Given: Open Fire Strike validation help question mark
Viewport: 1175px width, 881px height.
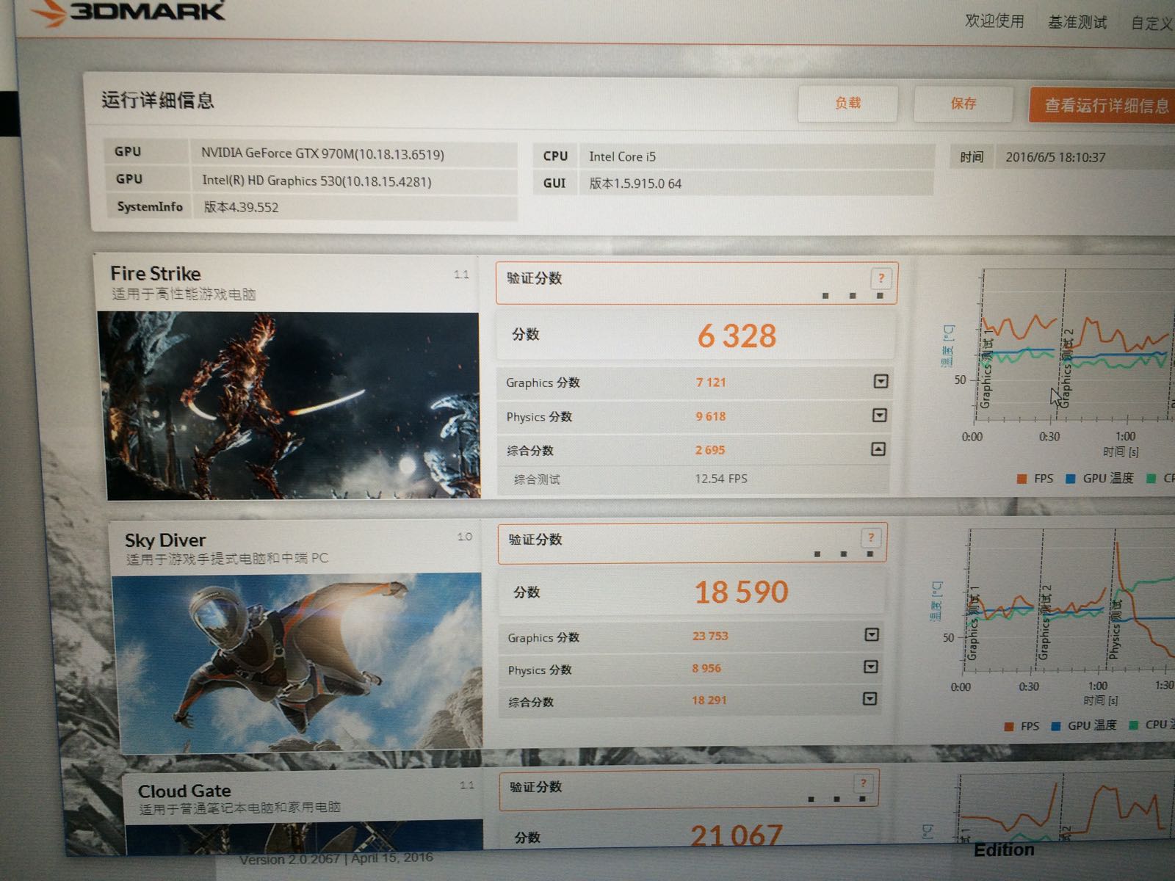Looking at the screenshot, I should point(881,278).
